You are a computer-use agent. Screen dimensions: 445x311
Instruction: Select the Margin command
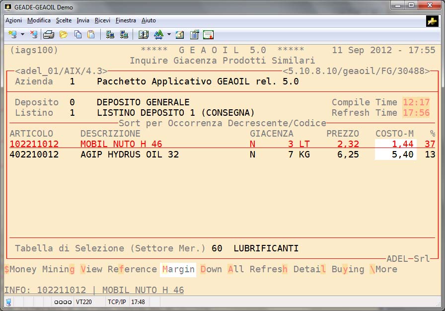pyautogui.click(x=178, y=269)
